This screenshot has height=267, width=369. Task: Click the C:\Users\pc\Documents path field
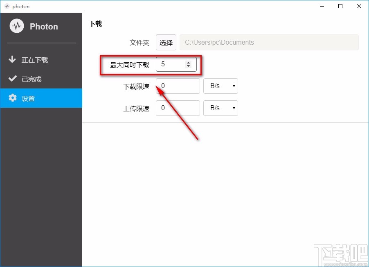pos(269,42)
